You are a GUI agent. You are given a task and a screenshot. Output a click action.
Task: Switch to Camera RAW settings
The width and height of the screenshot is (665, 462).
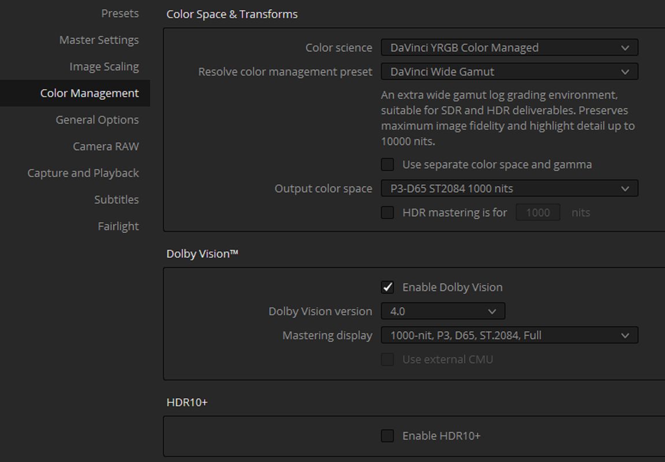click(106, 147)
